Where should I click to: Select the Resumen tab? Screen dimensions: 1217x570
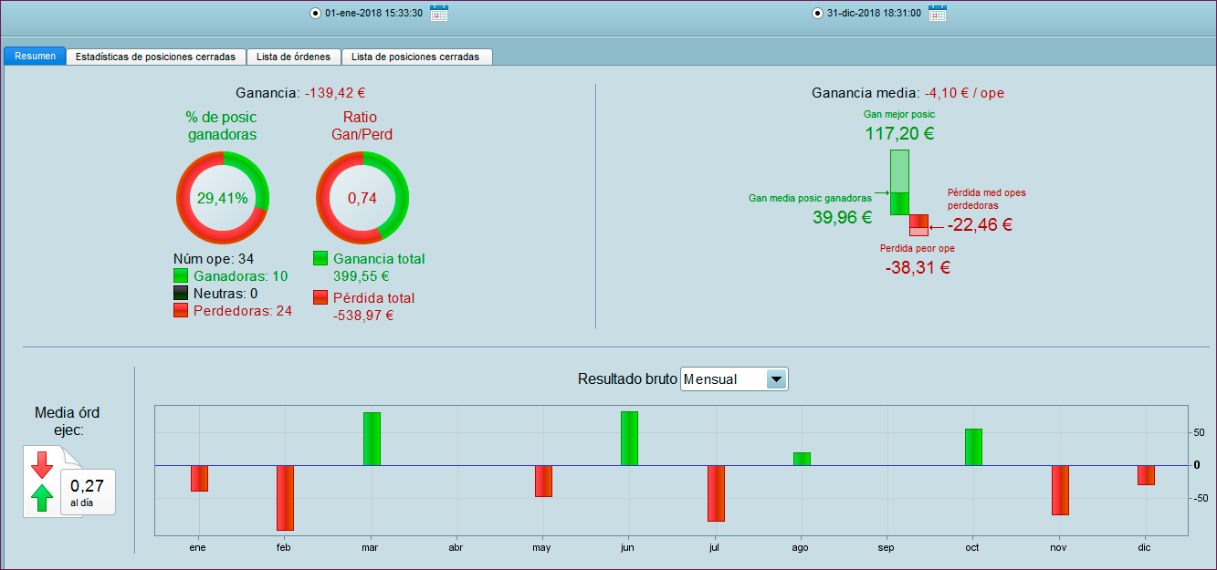(x=34, y=56)
